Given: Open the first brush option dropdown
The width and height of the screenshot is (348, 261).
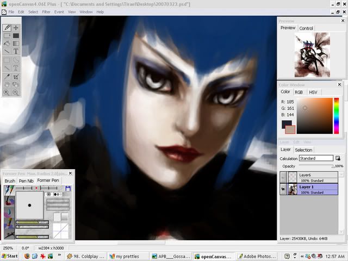Looking at the screenshot, I should click(58, 201).
